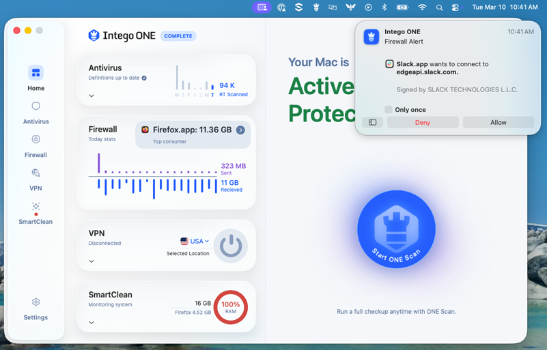
Task: Click Firewall Alert notification subtitle
Action: click(404, 42)
